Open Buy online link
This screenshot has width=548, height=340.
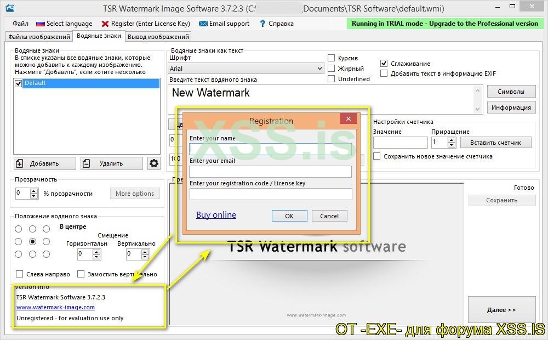click(x=216, y=215)
